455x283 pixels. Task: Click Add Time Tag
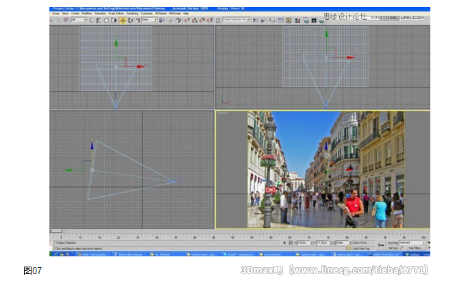(362, 249)
